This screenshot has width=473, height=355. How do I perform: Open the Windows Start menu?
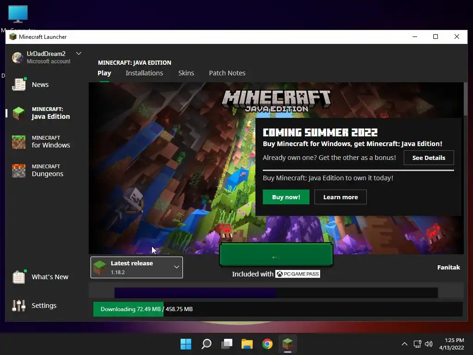[x=186, y=344]
